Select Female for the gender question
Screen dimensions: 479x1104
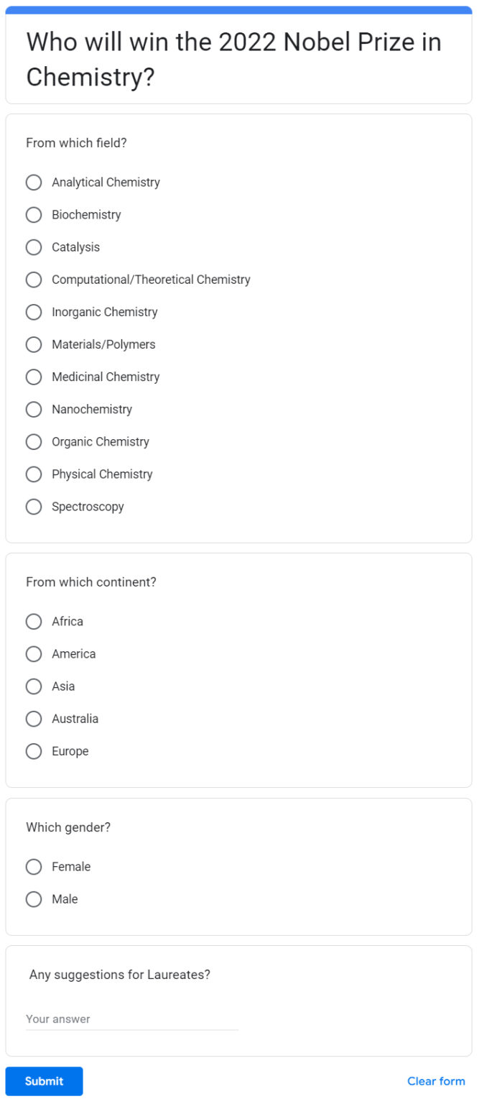pyautogui.click(x=34, y=866)
